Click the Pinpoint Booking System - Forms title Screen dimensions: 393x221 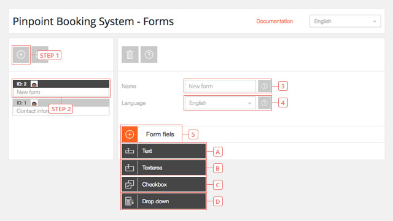pos(93,21)
